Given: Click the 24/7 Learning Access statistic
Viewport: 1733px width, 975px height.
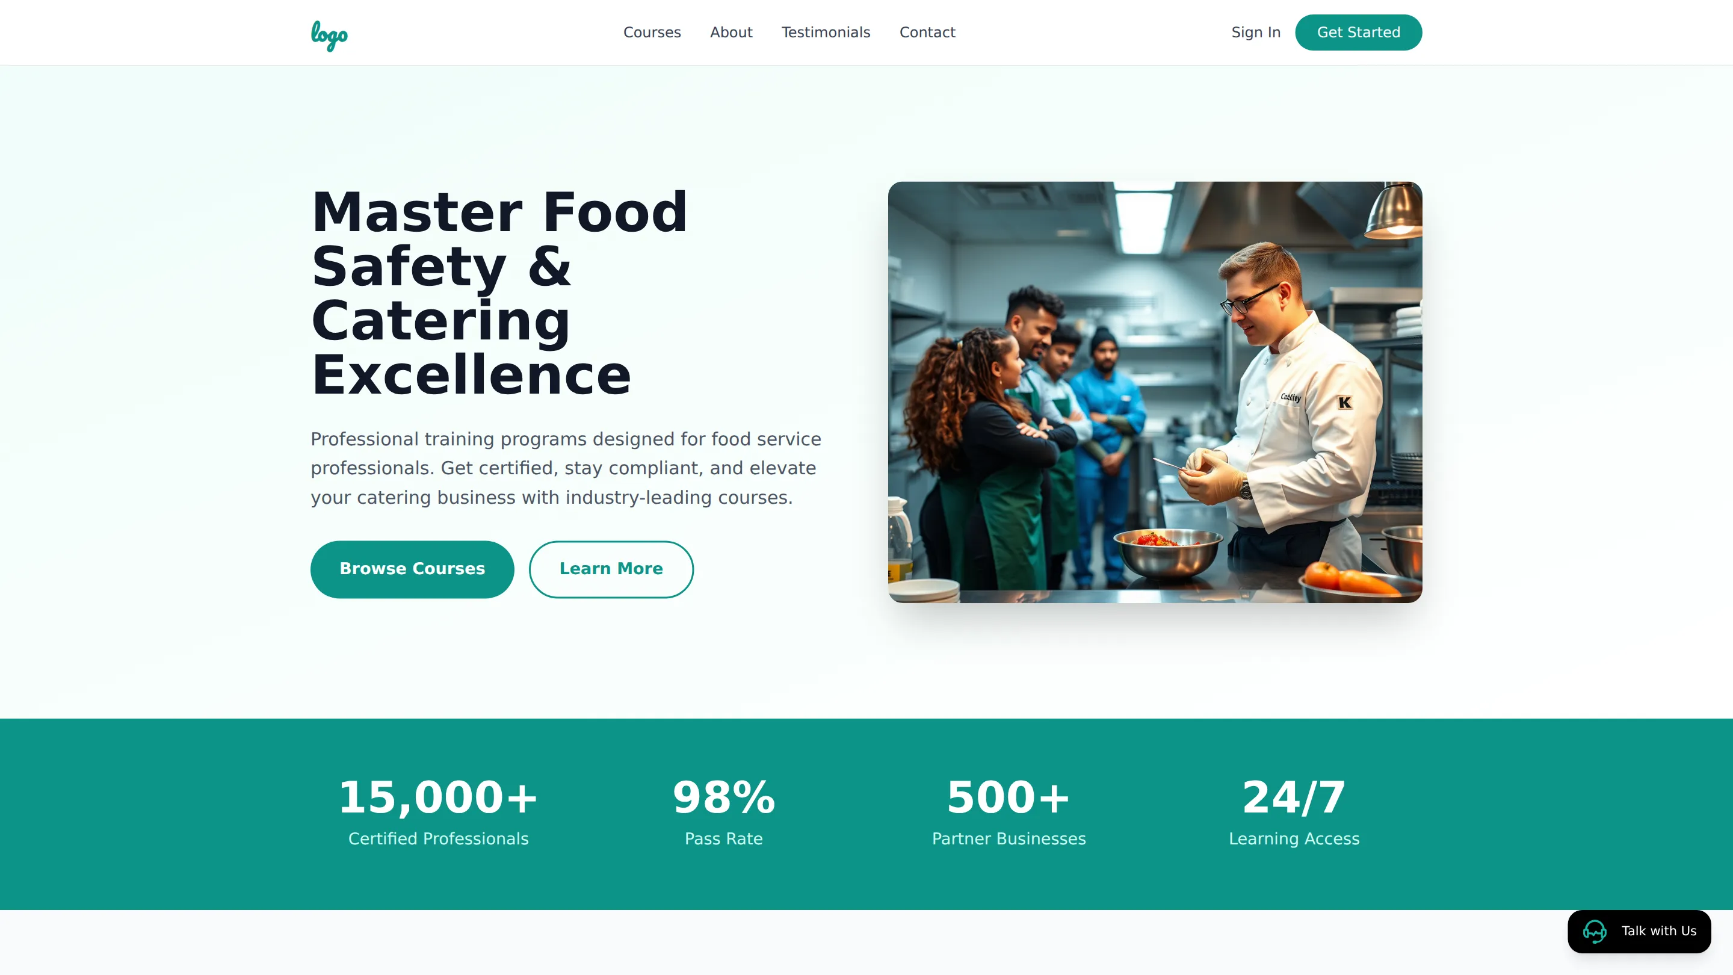Looking at the screenshot, I should 1294,811.
